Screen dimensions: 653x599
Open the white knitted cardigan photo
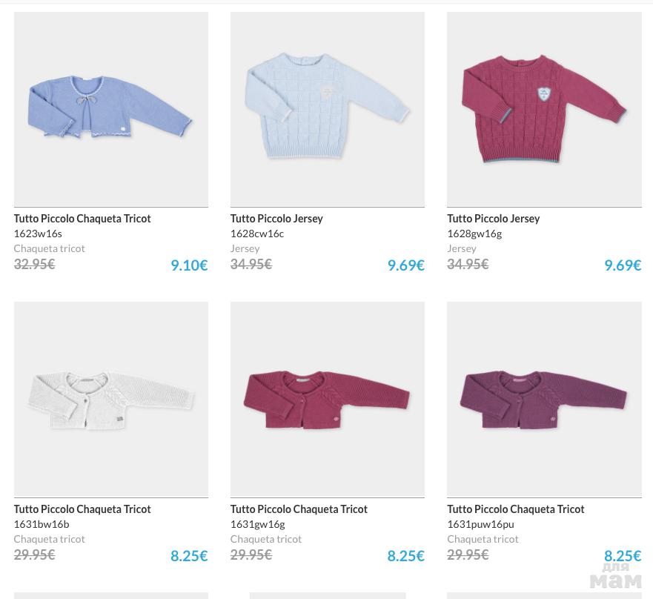click(x=110, y=400)
